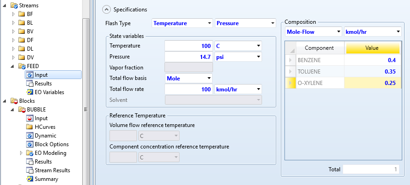410x185 pixels.
Task: Open Results under the FEED stream
Action: (43, 84)
